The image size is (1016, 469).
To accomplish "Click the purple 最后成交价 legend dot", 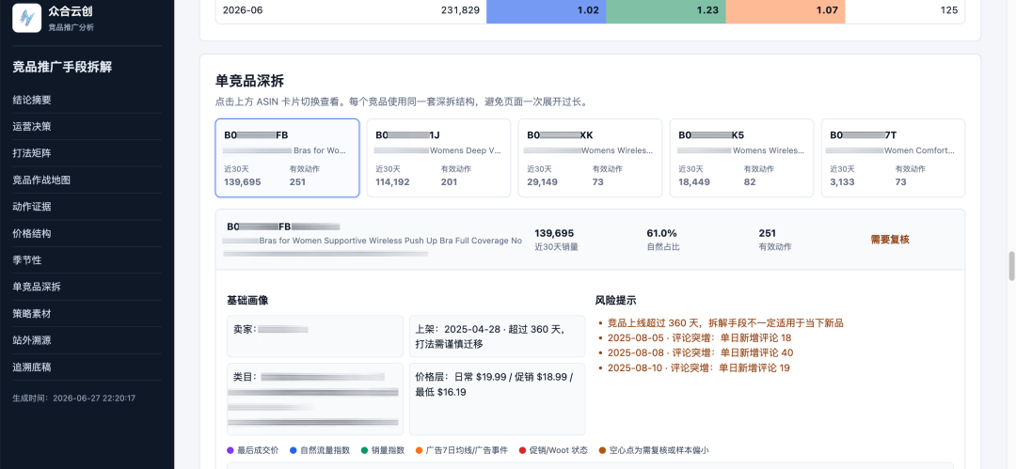I will (x=230, y=450).
